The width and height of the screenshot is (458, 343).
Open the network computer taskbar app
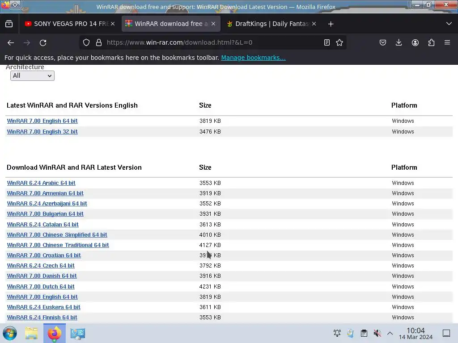click(x=77, y=333)
